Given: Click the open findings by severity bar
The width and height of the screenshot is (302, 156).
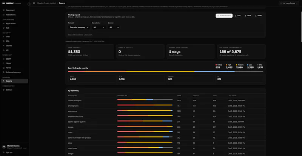Looking at the screenshot, I should pos(165,71).
